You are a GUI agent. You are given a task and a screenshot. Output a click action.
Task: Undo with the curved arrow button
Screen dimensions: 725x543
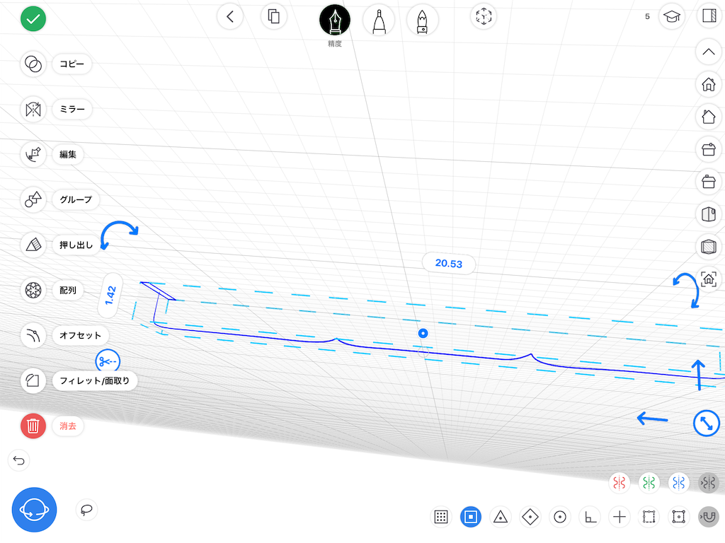click(x=19, y=460)
